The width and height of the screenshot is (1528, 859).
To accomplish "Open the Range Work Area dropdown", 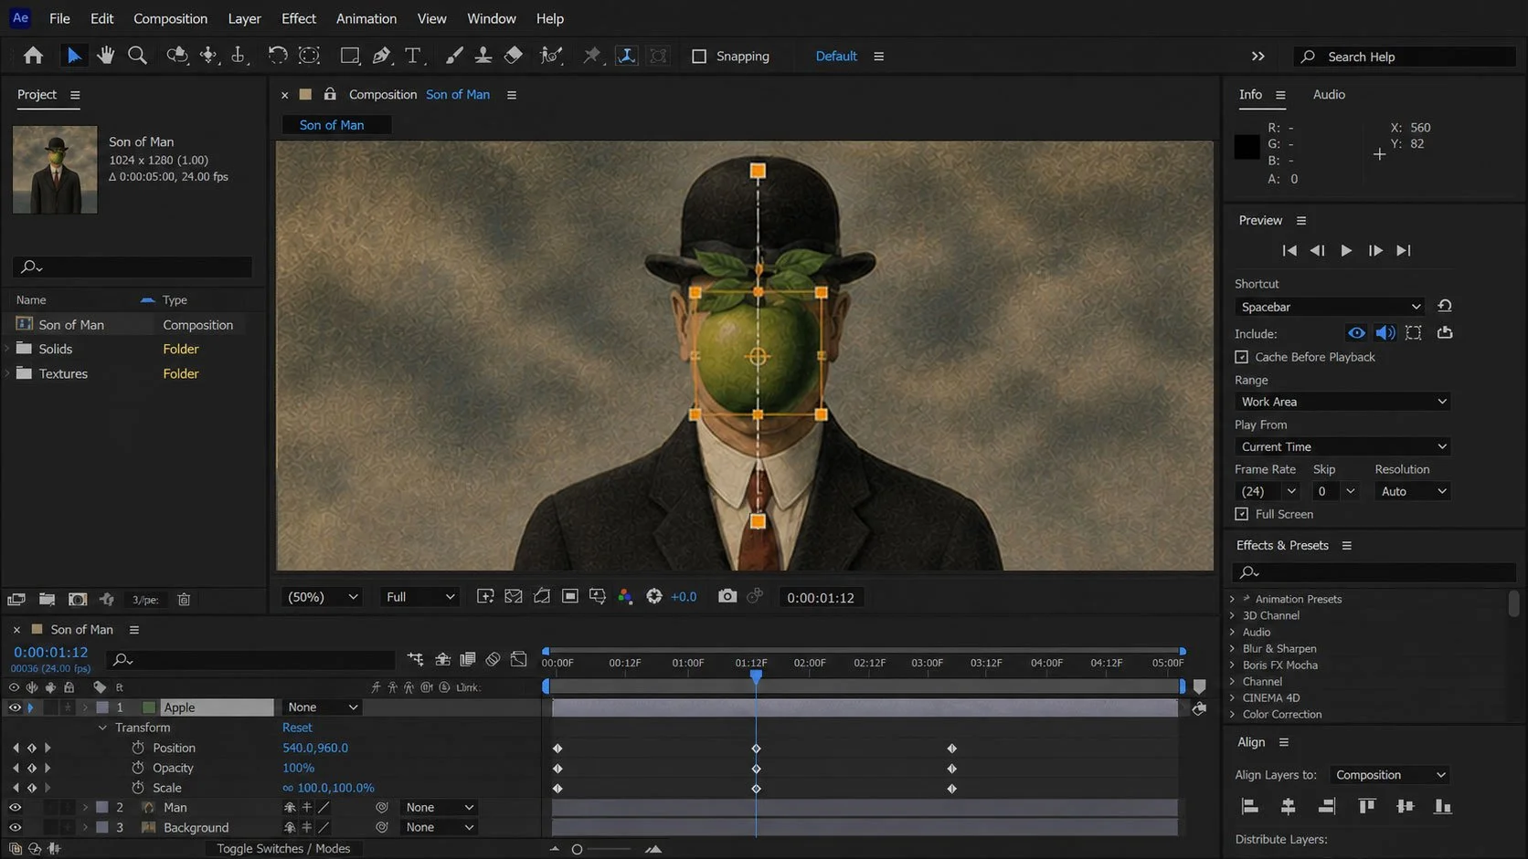I will [x=1342, y=402].
